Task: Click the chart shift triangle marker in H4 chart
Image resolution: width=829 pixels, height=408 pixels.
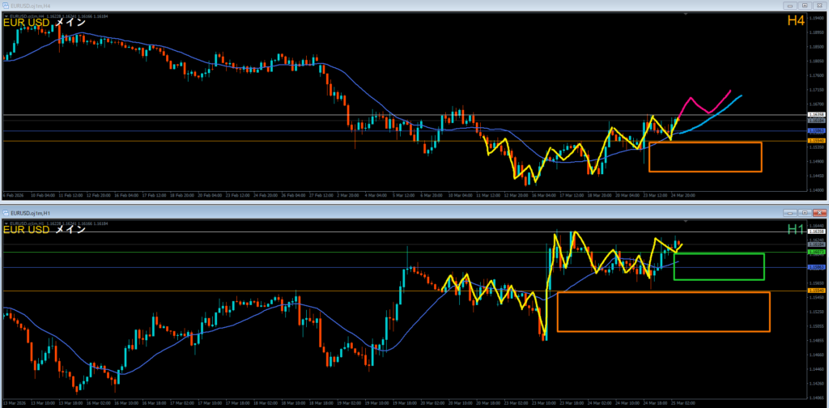Action: click(x=687, y=15)
